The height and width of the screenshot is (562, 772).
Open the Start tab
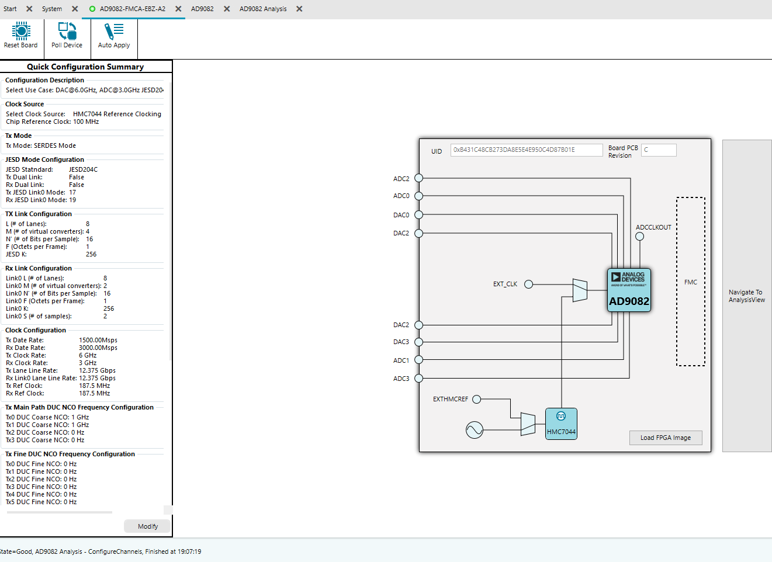coord(10,9)
